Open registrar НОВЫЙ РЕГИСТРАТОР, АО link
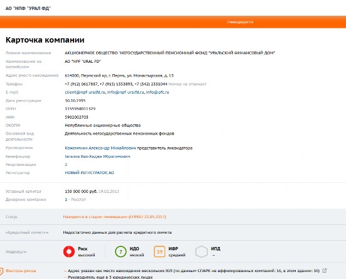346x279 pixels. [89, 173]
